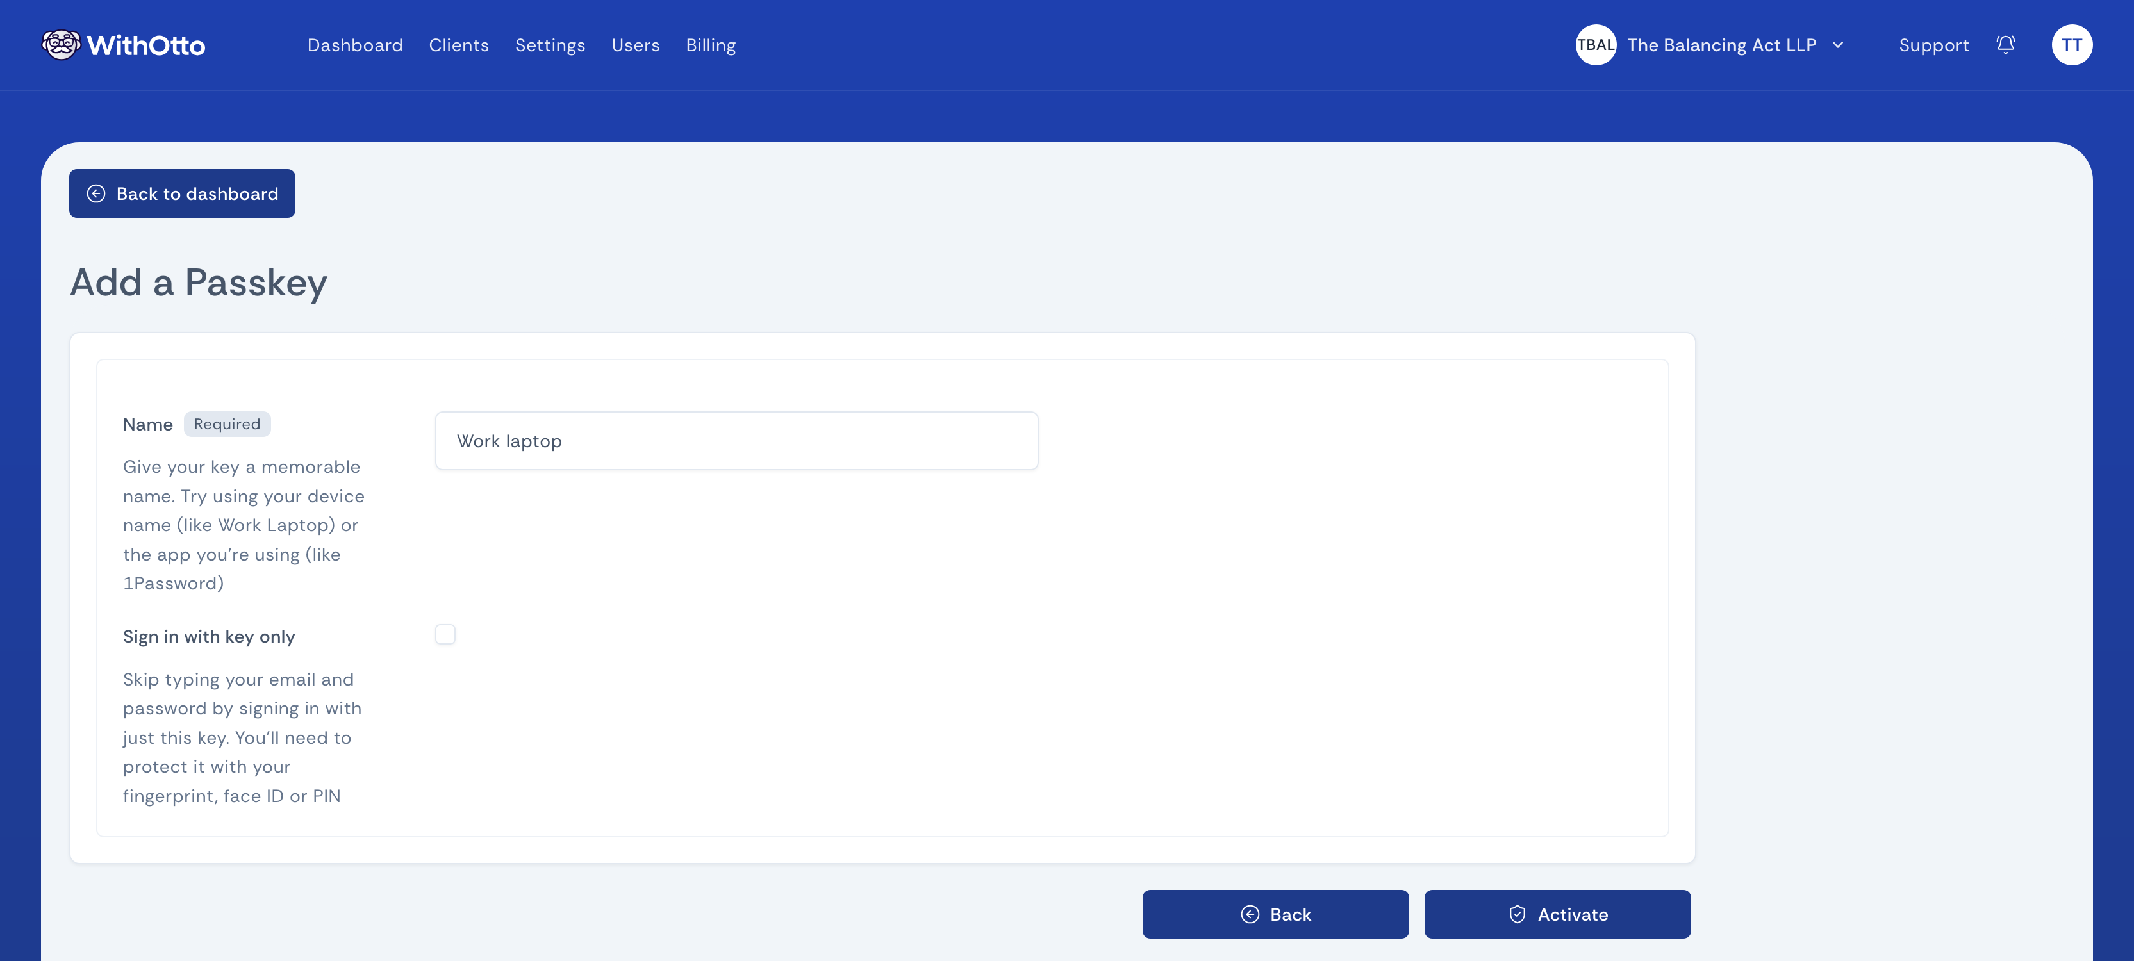The height and width of the screenshot is (961, 2134).
Task: Focus the passkey Name input field
Action: (736, 441)
